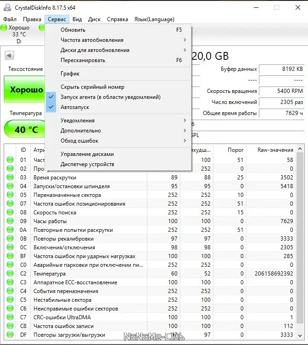Click scrollbar up arrow of attribute list
Image resolution: width=308 pixels, height=345 pixels.
click(300, 149)
